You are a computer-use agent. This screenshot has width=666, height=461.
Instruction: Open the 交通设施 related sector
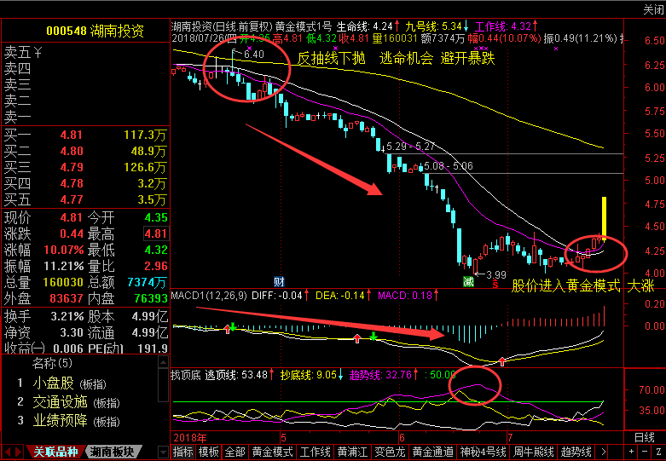[x=60, y=401]
